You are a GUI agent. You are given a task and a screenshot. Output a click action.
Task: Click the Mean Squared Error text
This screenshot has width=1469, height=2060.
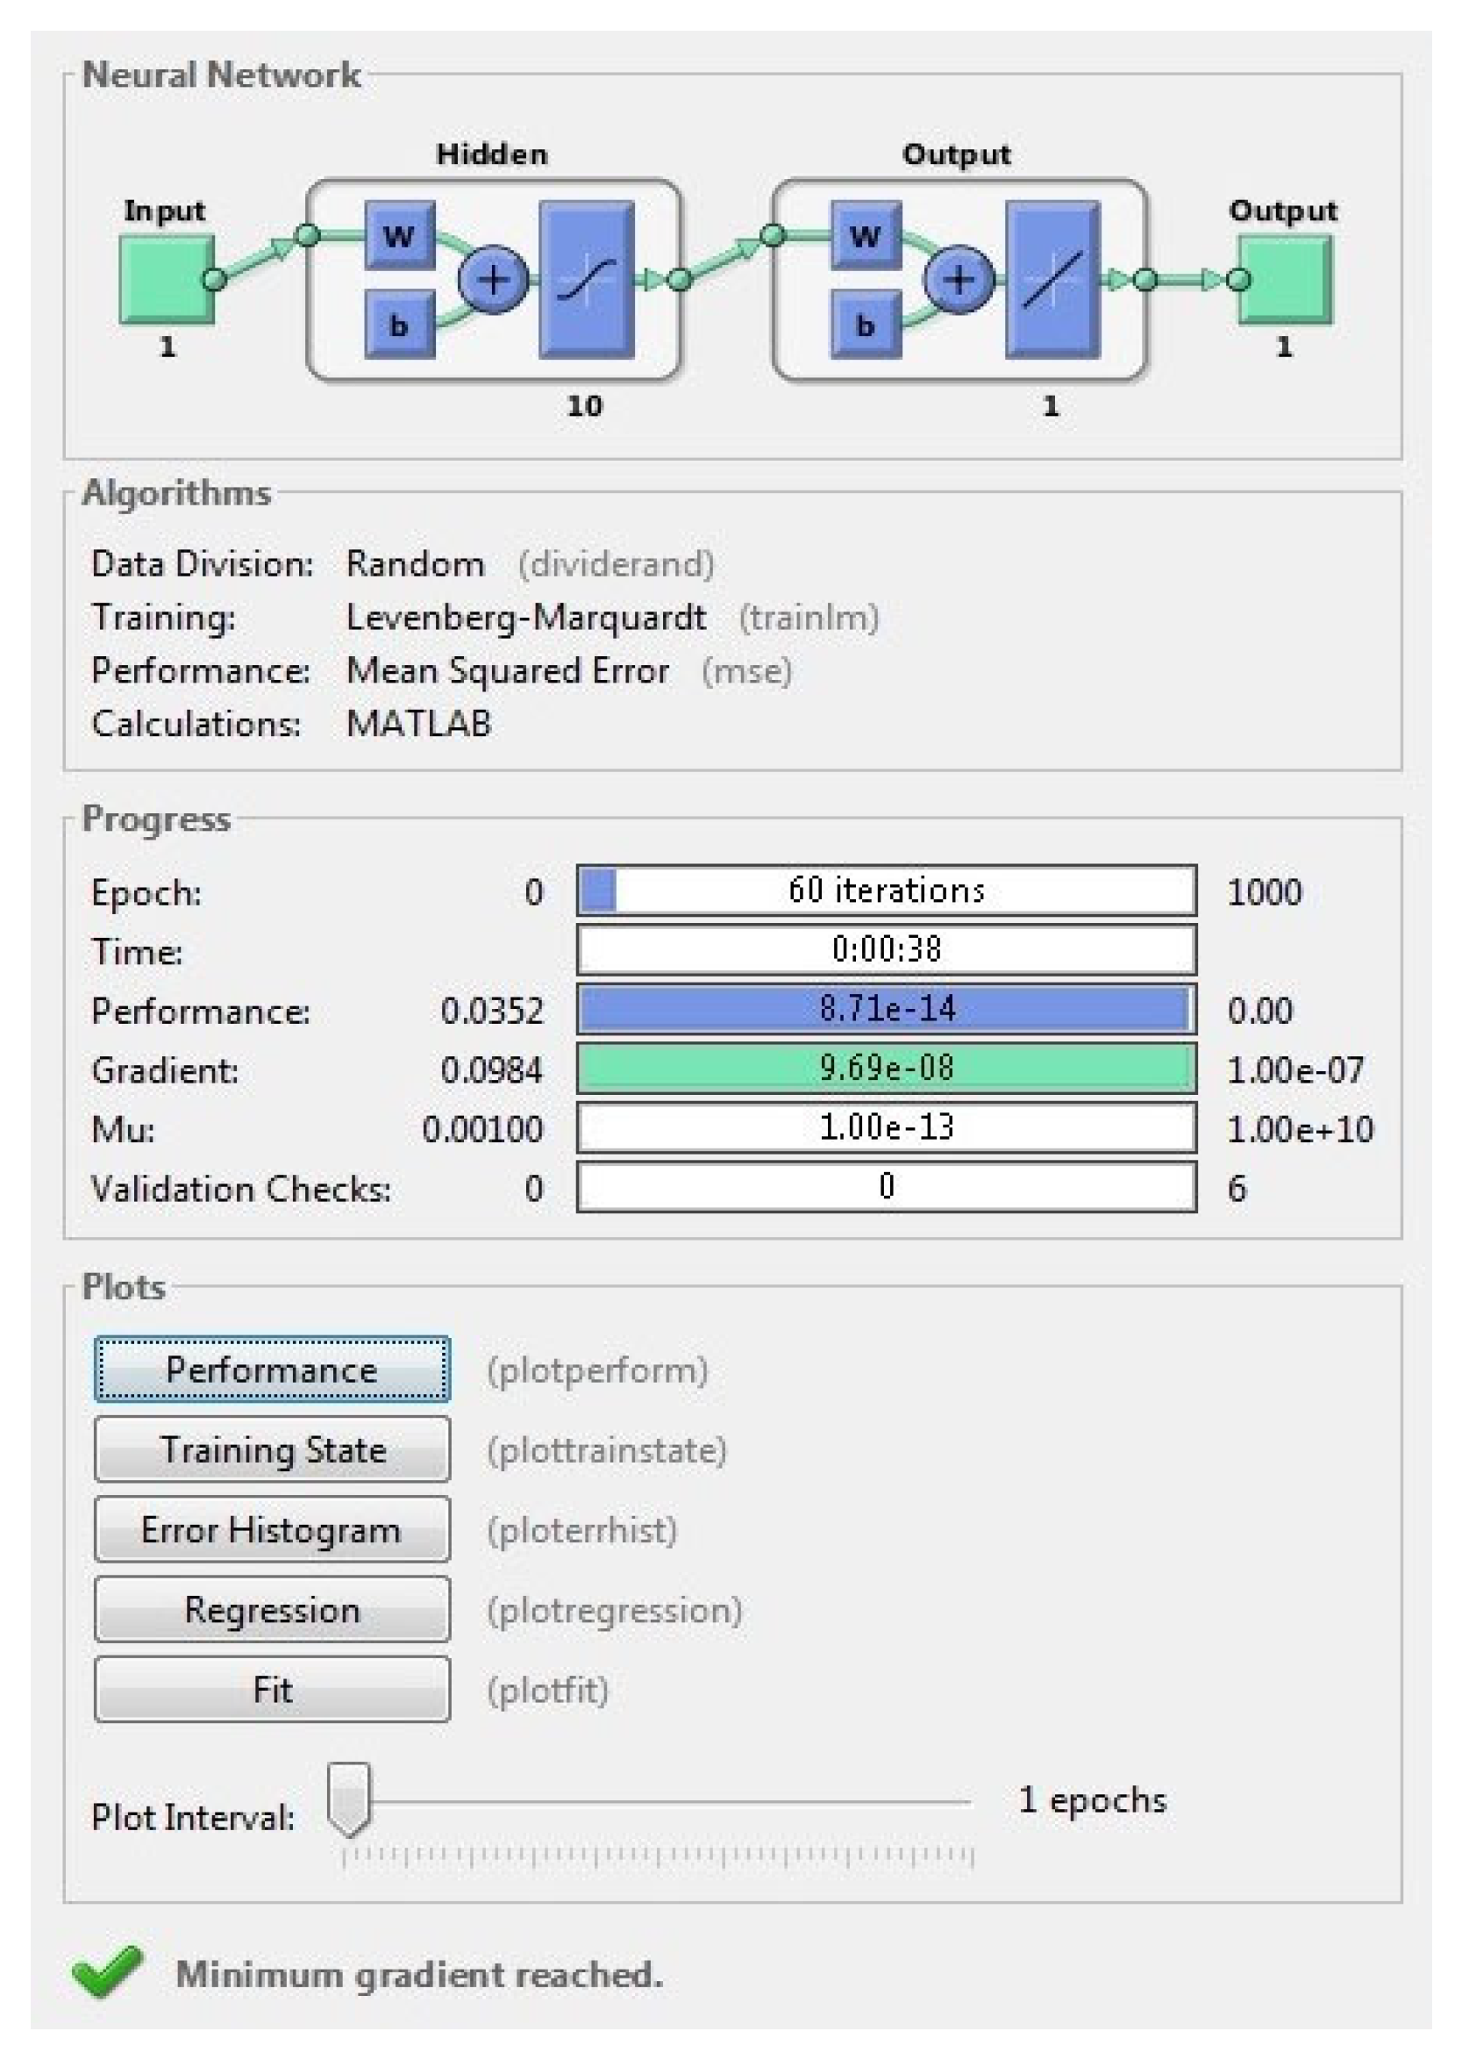click(x=508, y=671)
